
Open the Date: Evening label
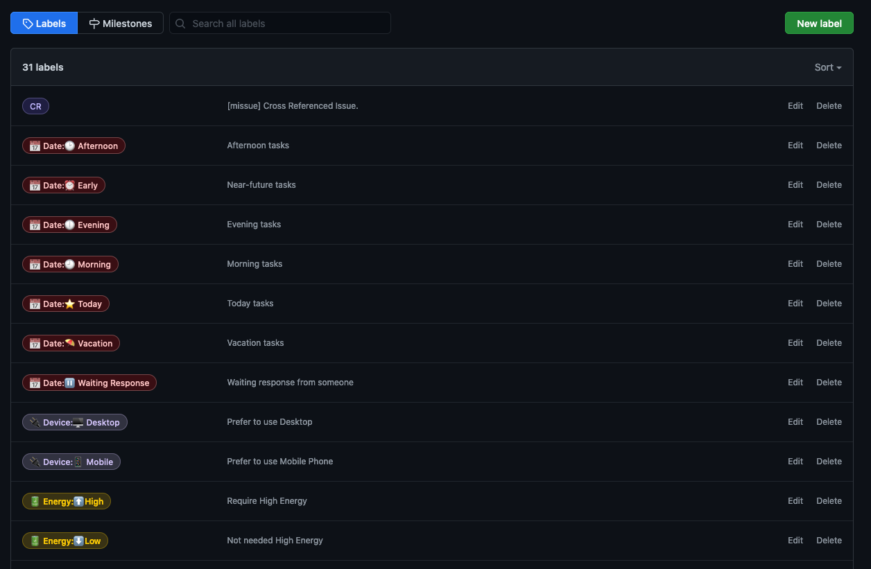(x=69, y=225)
